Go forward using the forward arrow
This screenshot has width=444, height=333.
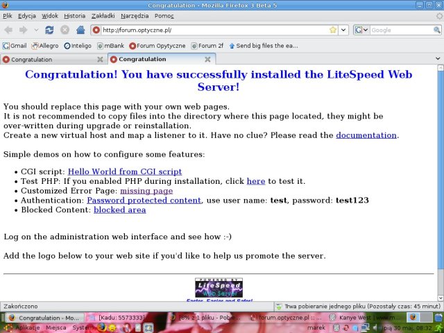(x=23, y=30)
